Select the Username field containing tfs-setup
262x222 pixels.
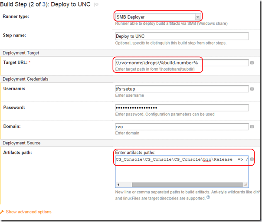click(181, 89)
